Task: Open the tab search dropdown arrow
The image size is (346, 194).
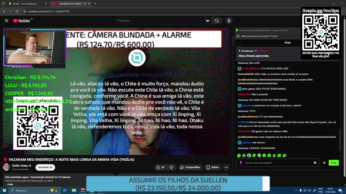Action: (x=3, y=4)
